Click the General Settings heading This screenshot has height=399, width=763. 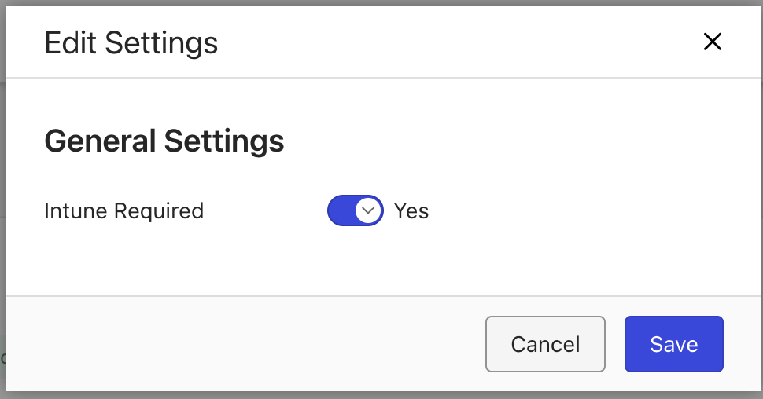pos(164,141)
